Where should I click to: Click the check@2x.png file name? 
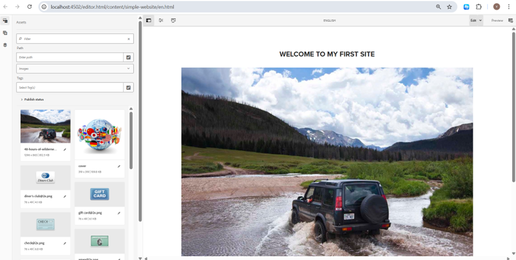[34, 243]
